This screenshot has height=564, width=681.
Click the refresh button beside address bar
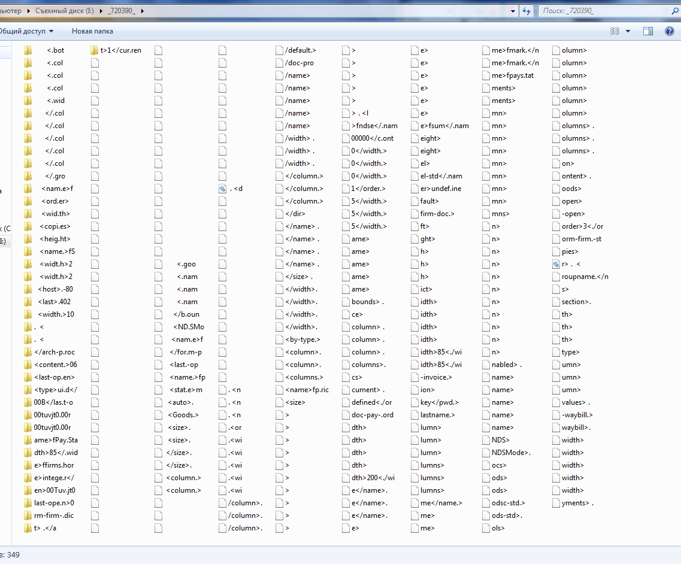527,11
